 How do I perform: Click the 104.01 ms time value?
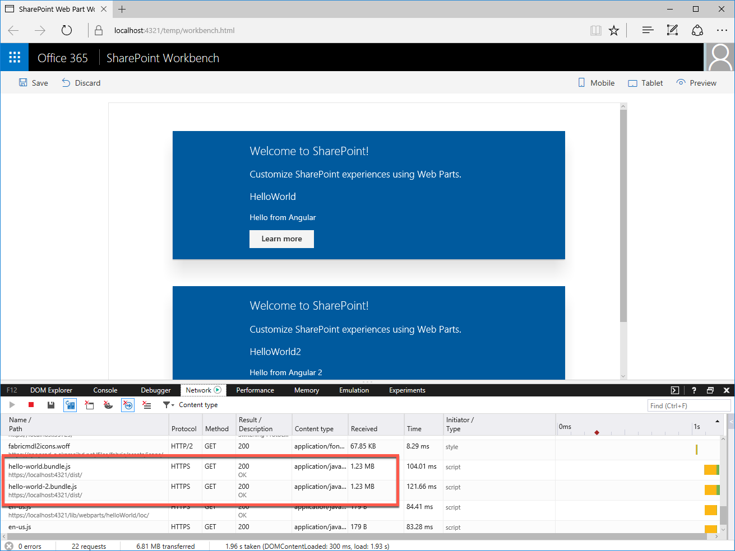click(421, 466)
